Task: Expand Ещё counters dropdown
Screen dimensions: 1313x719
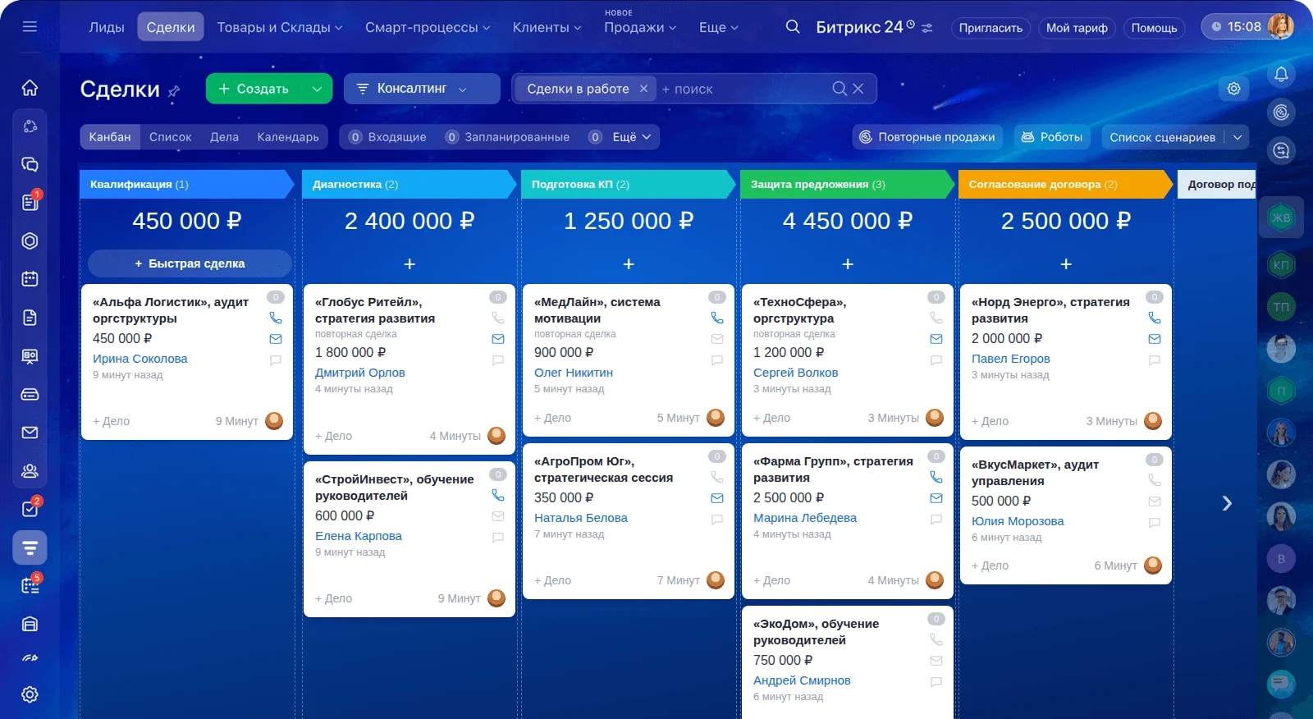Action: point(632,137)
